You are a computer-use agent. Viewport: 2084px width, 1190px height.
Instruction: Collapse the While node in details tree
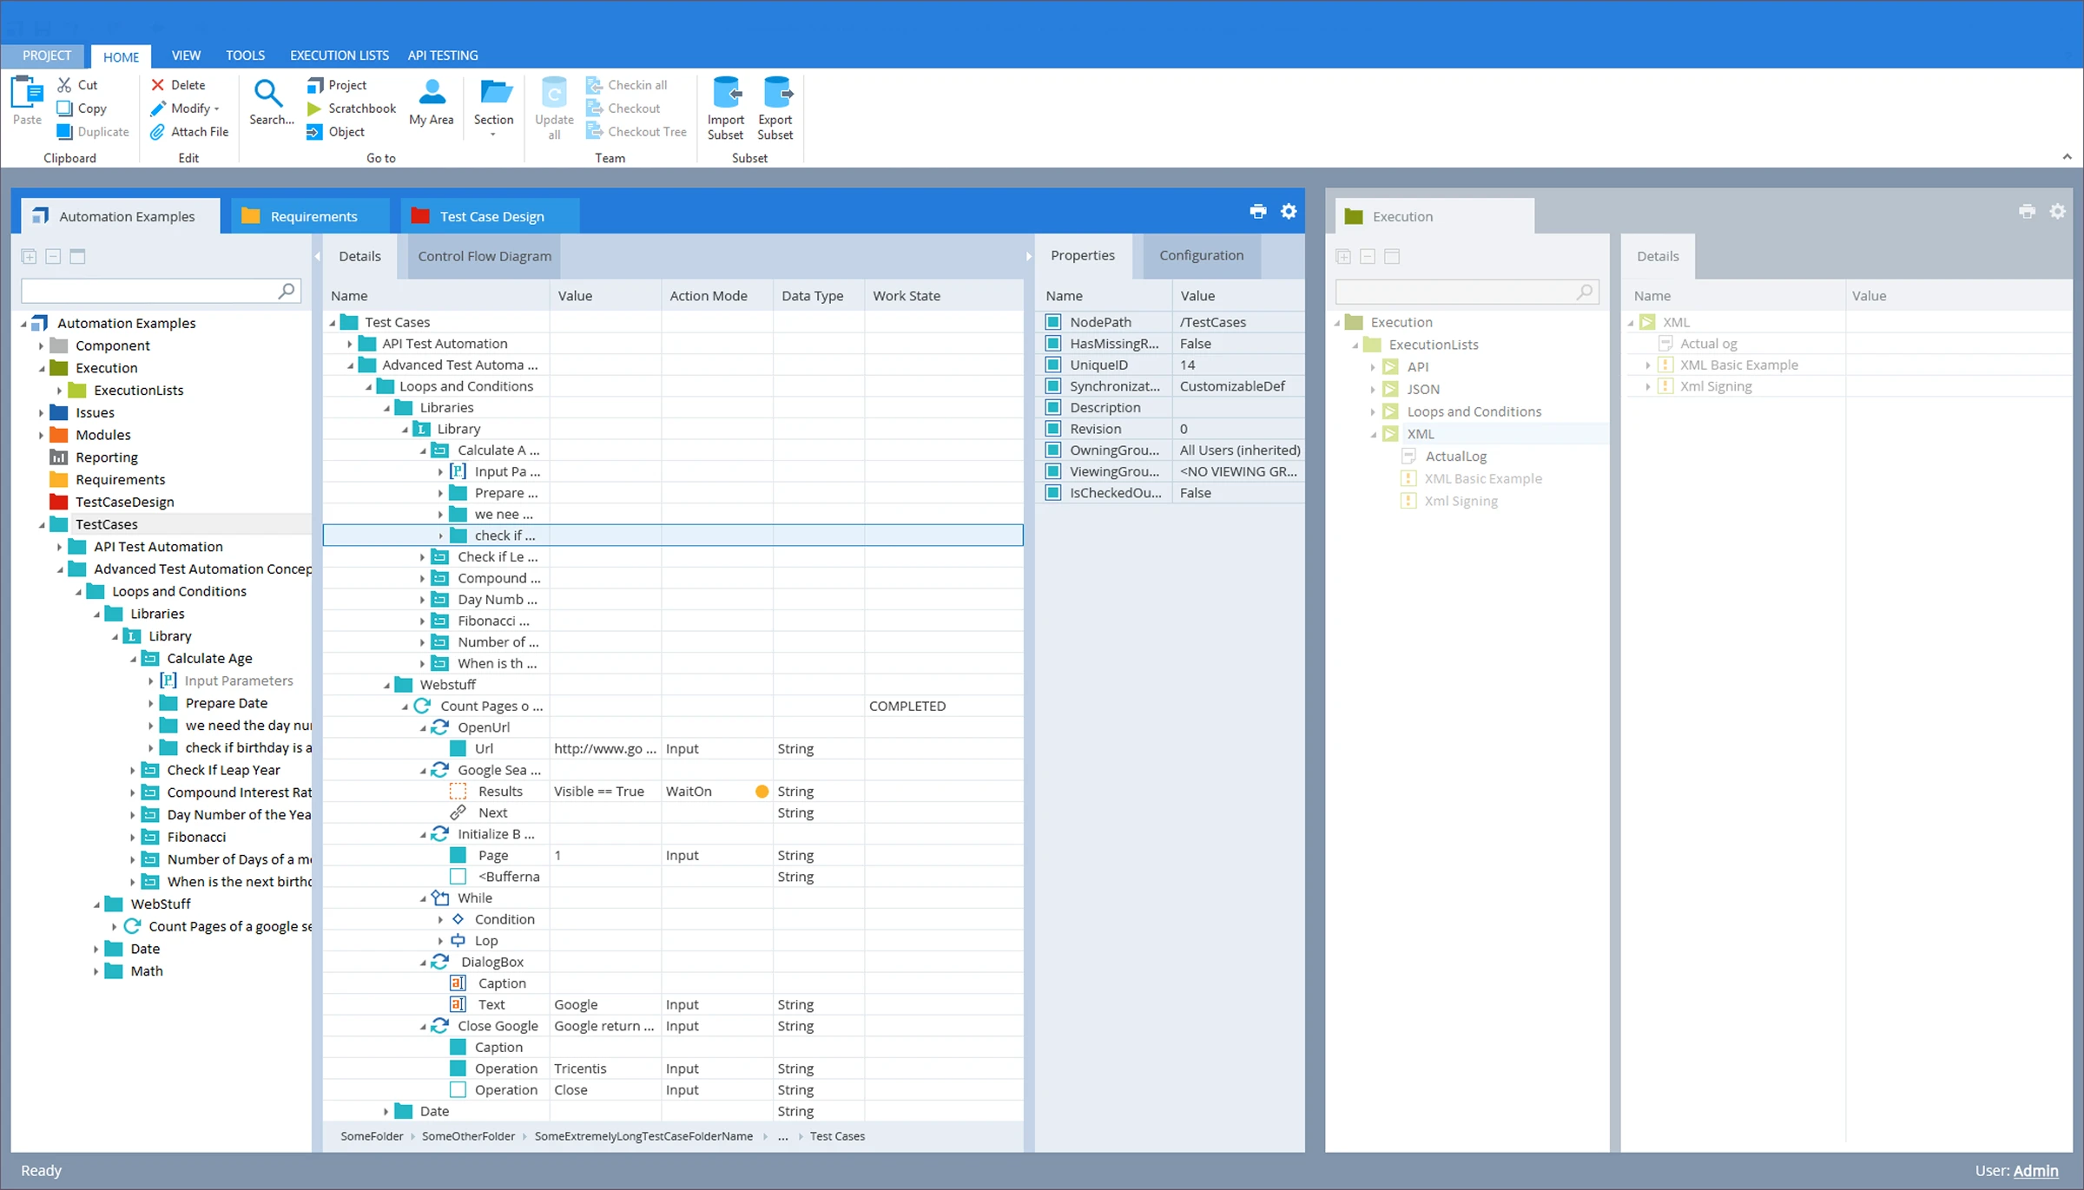pos(424,898)
